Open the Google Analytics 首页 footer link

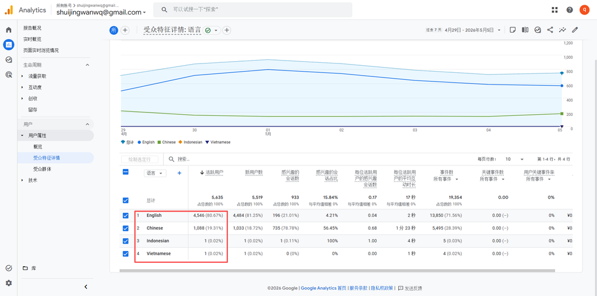tap(324, 288)
